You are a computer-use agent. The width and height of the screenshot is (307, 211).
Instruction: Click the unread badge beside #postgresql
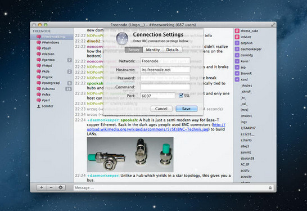[x=70, y=83]
